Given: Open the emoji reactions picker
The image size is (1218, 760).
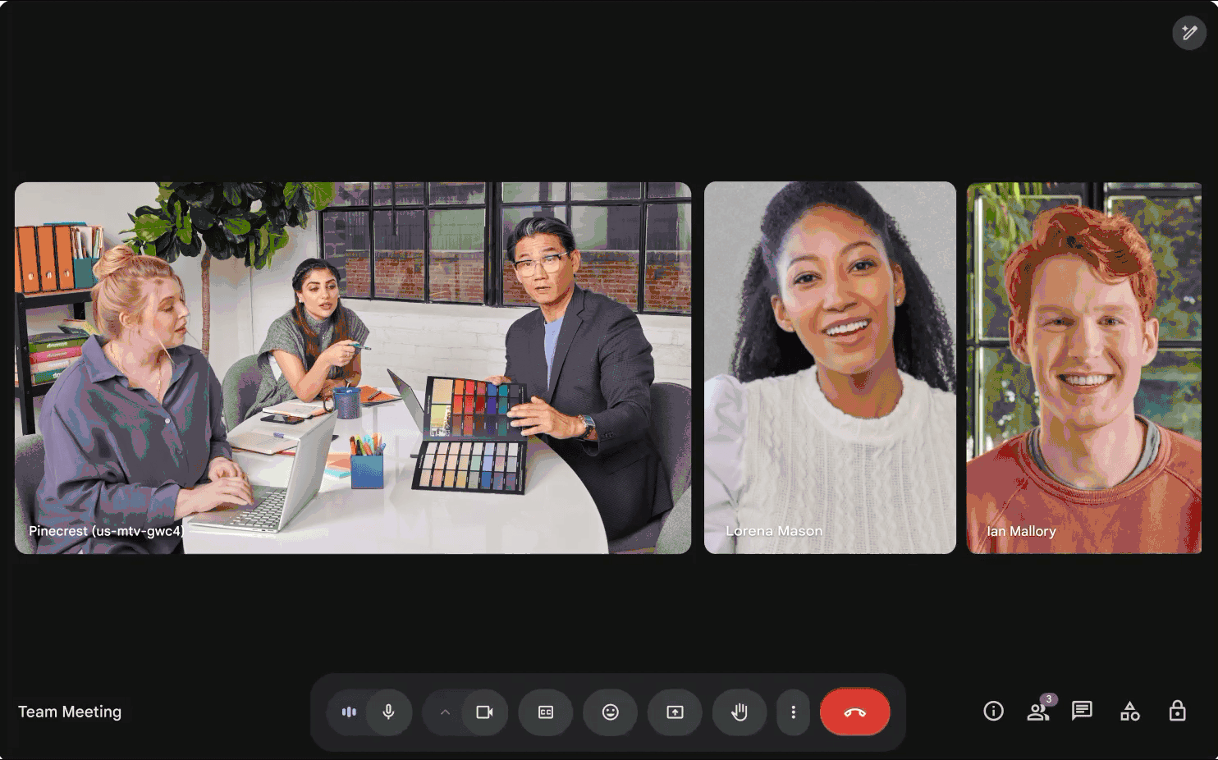Looking at the screenshot, I should pos(610,712).
